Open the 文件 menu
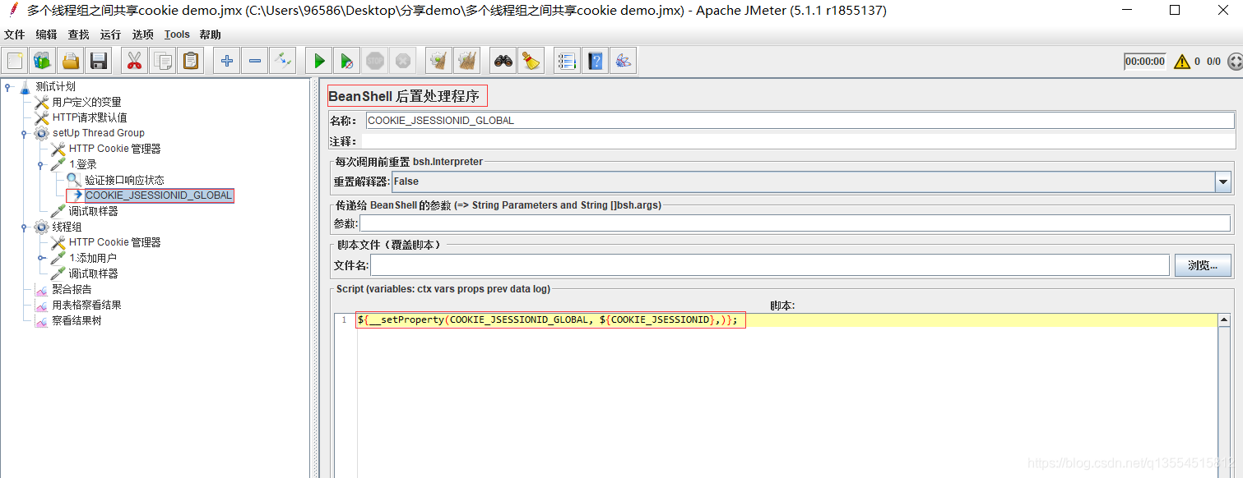1243x478 pixels. coord(14,34)
